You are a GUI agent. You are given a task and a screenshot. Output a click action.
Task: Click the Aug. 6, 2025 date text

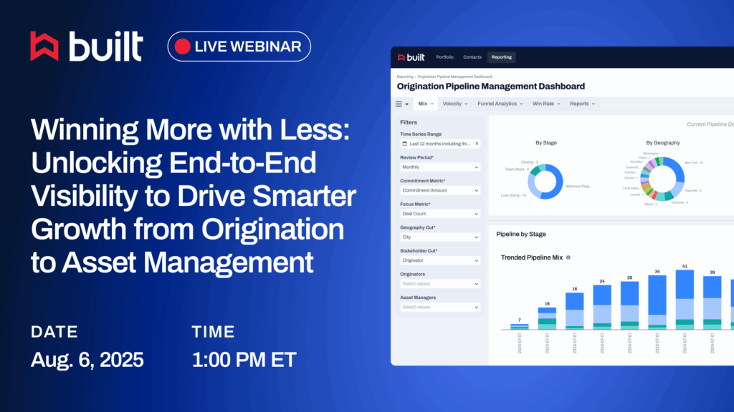(87, 360)
